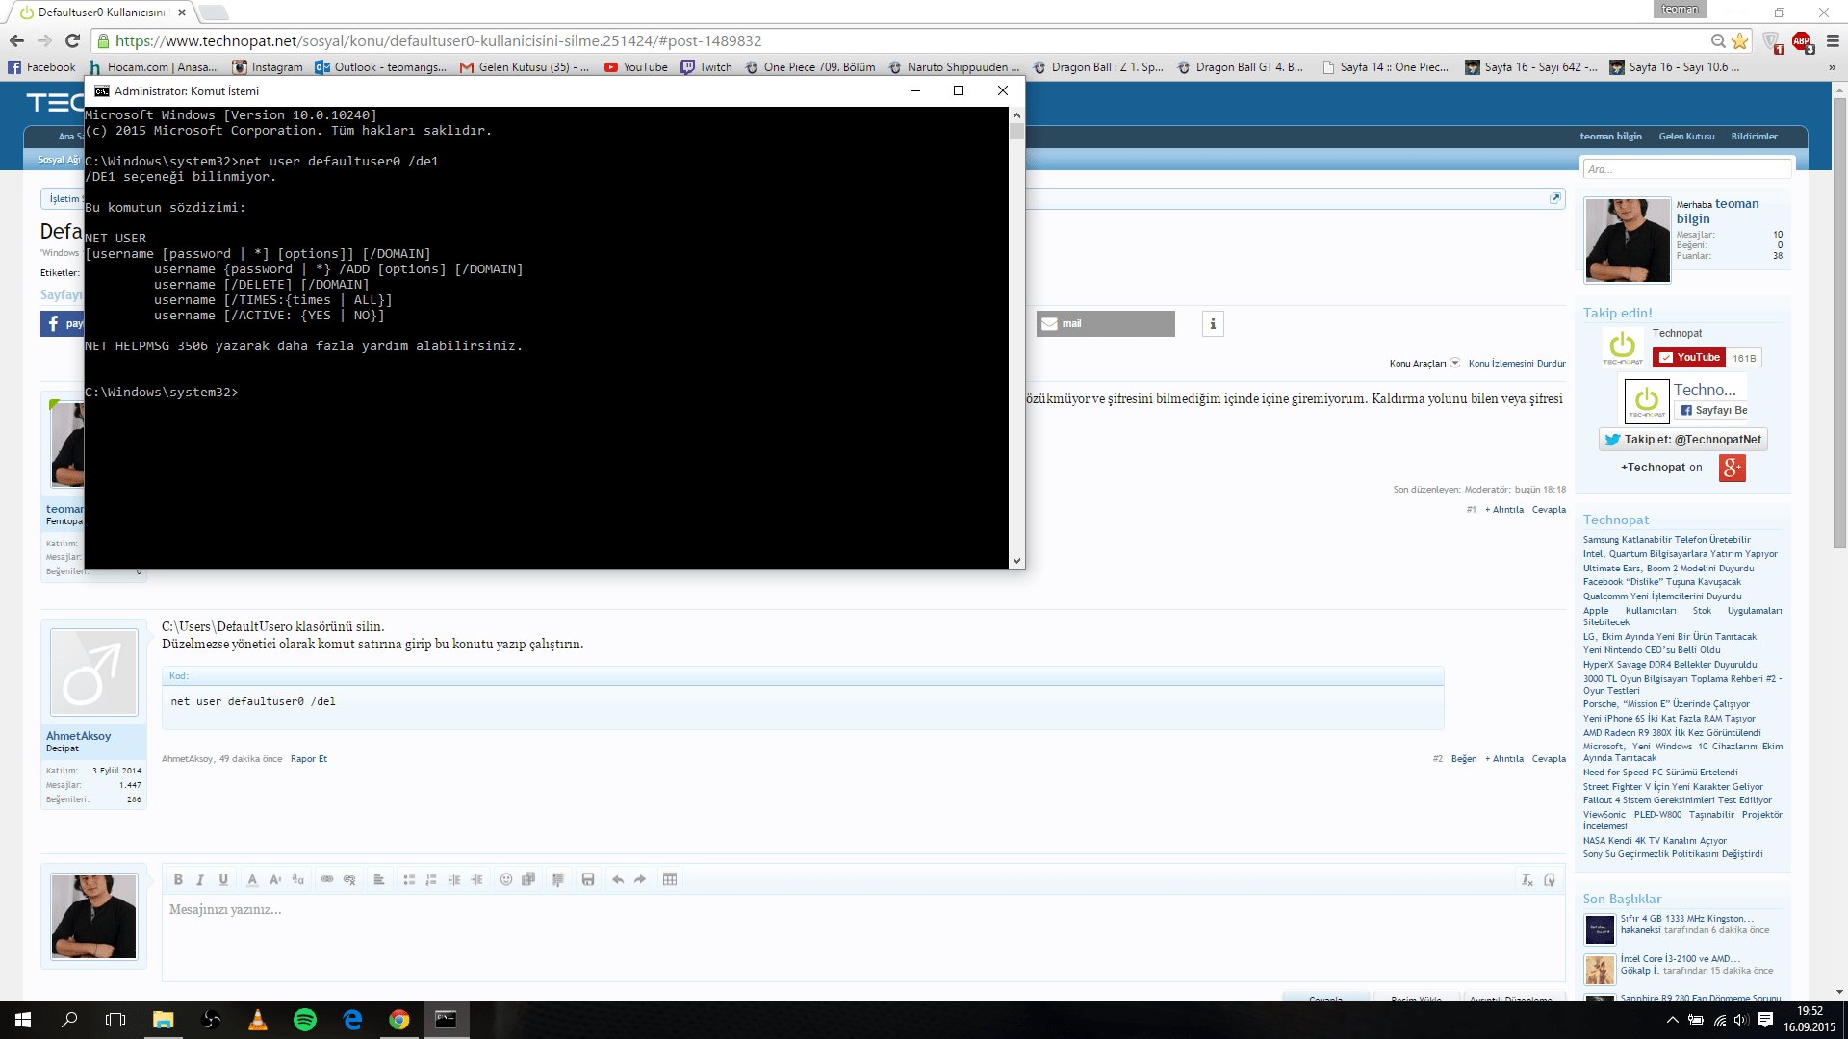The image size is (1848, 1039).
Task: Open the Gelen Kutusu menu item
Action: pyautogui.click(x=1686, y=137)
